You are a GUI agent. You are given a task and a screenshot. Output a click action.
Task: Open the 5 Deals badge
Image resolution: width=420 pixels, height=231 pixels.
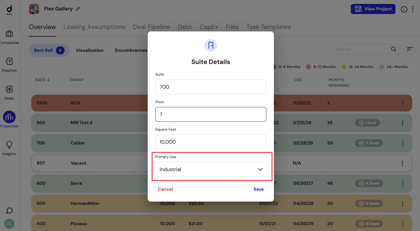tap(369, 224)
